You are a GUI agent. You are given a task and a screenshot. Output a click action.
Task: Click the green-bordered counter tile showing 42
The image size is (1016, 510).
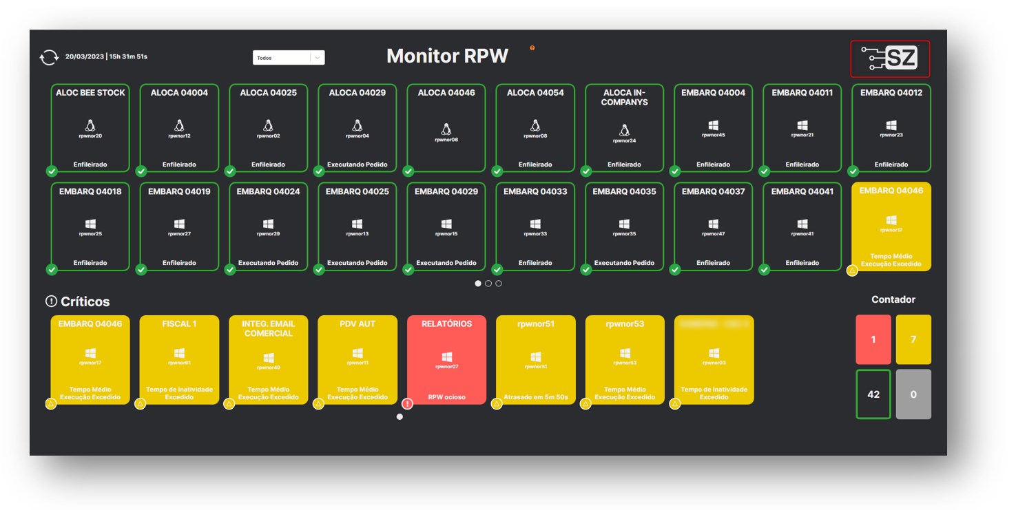click(x=873, y=394)
